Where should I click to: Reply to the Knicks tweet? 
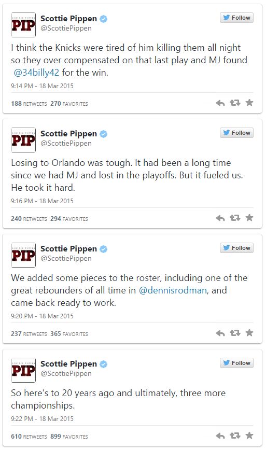(x=220, y=103)
